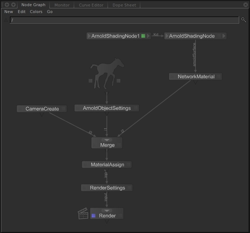The width and height of the screenshot is (250, 233).
Task: Switch to the Curve Editor tab
Action: pos(91,5)
